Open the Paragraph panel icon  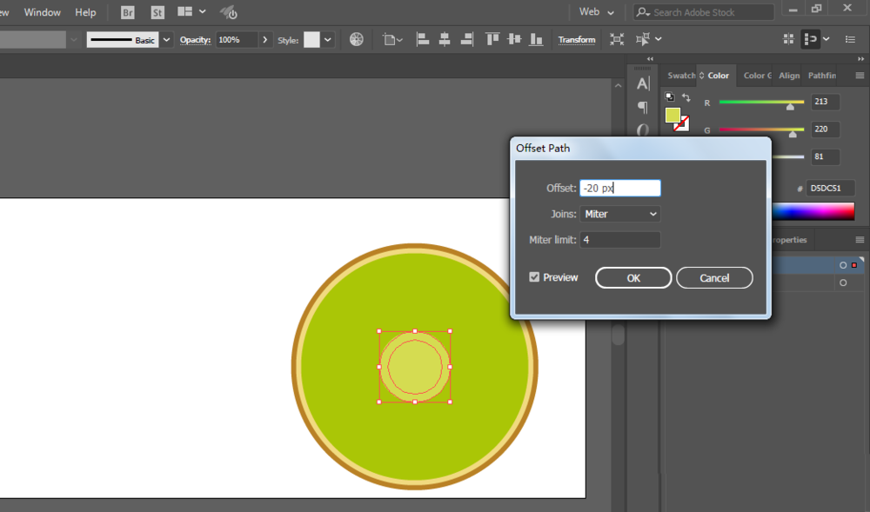(643, 107)
